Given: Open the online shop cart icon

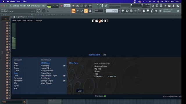Looking at the screenshot, I should (x=160, y=11).
